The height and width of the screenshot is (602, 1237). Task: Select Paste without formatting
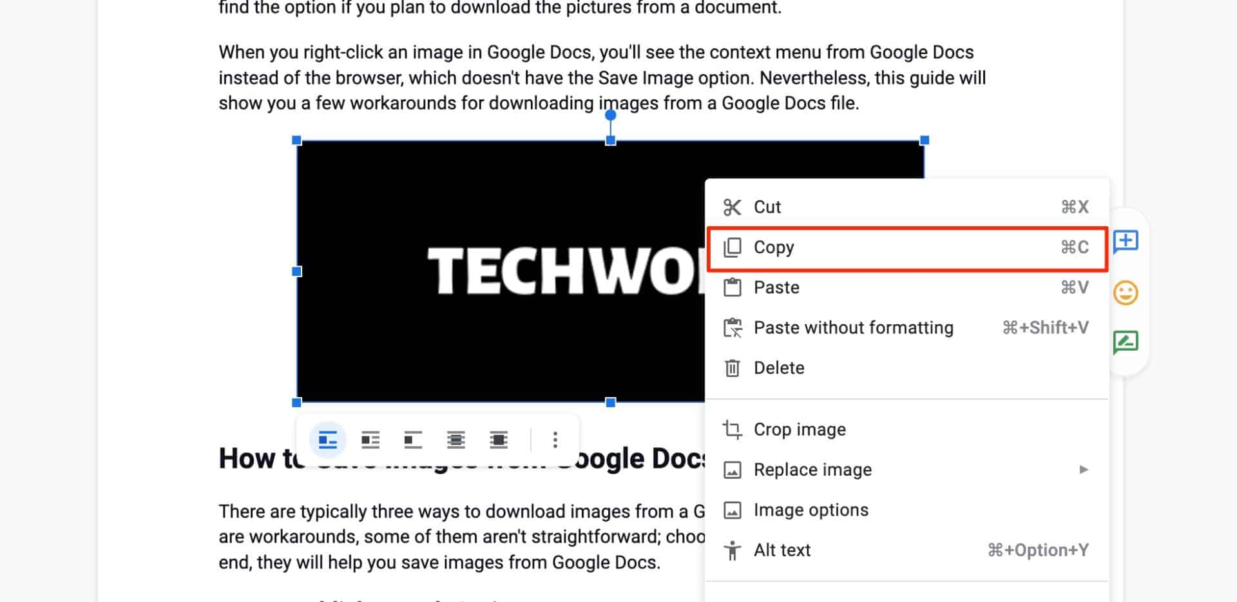[x=854, y=327]
